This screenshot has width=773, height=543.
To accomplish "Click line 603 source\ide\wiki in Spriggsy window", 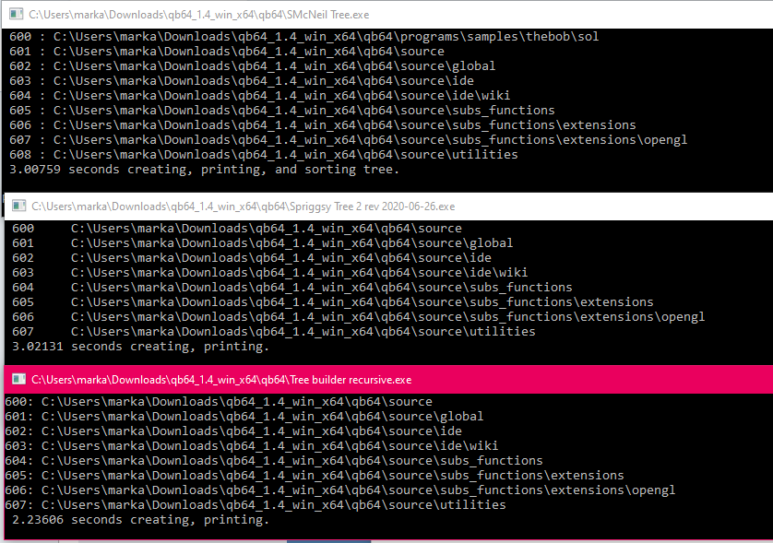I will tap(269, 273).
